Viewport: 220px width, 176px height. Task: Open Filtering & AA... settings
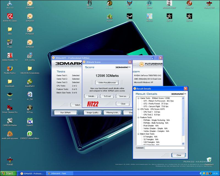pyautogui.click(x=113, y=112)
